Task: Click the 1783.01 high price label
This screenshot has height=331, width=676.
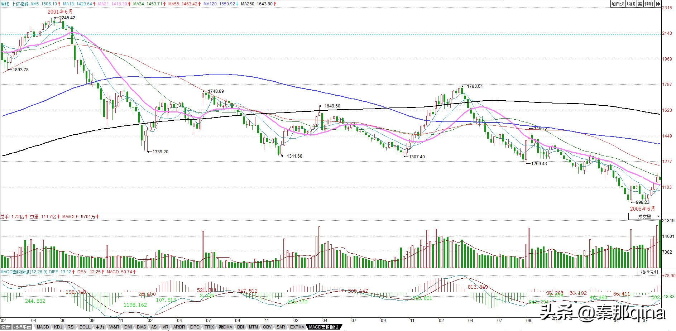Action: tap(475, 86)
